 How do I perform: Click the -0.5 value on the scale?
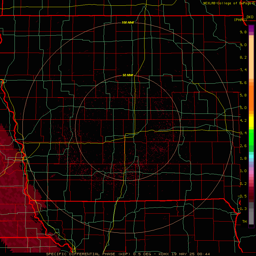tap(242, 196)
